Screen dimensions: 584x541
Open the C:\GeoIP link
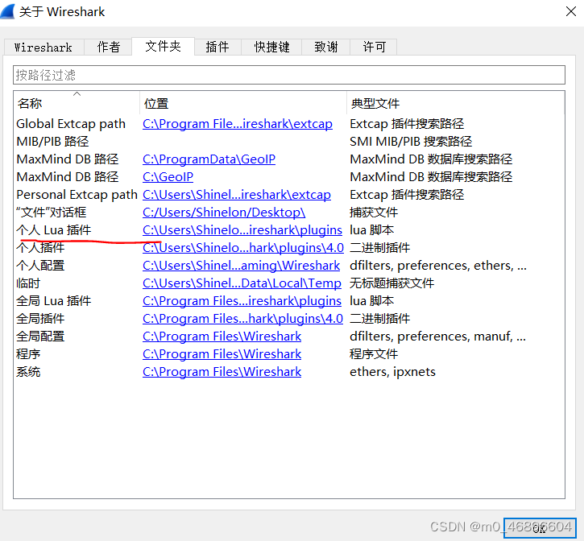click(x=168, y=177)
